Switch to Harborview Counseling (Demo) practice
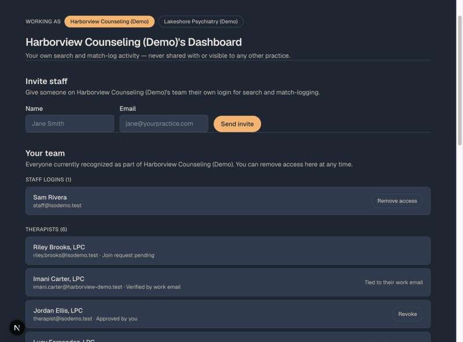 point(109,21)
